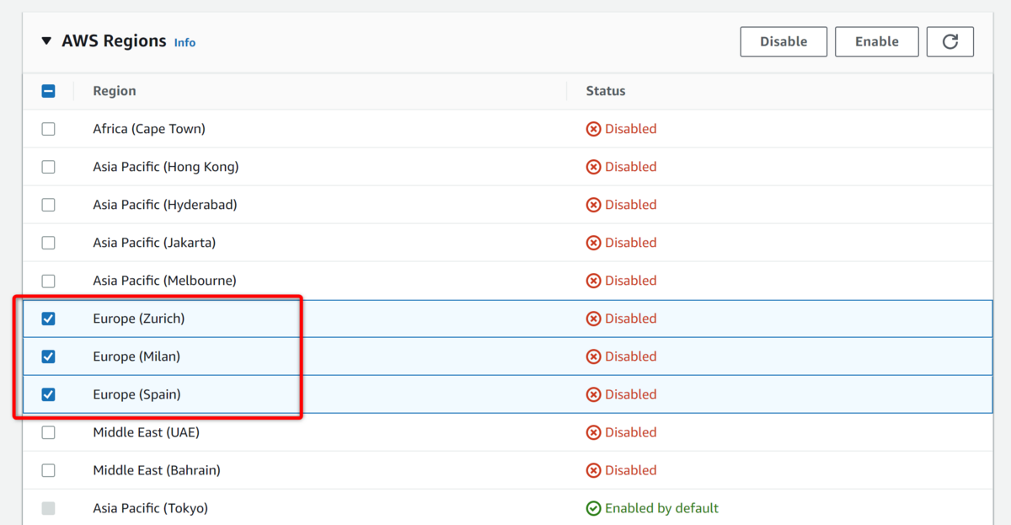
Task: Click the Disable button
Action: [784, 41]
